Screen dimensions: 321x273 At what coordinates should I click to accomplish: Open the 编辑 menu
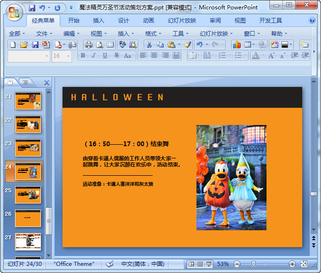[x=71, y=33]
